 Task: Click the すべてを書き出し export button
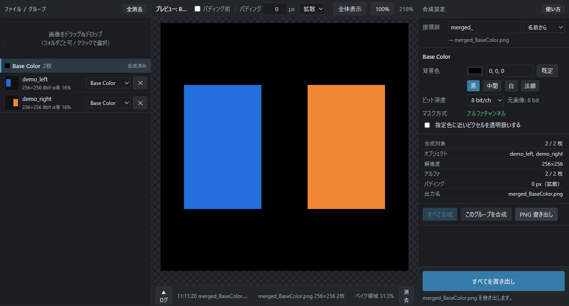[x=493, y=281]
